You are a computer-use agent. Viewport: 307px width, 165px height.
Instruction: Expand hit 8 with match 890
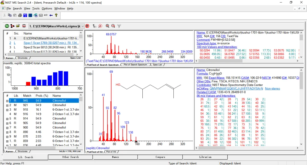click(x=7, y=132)
